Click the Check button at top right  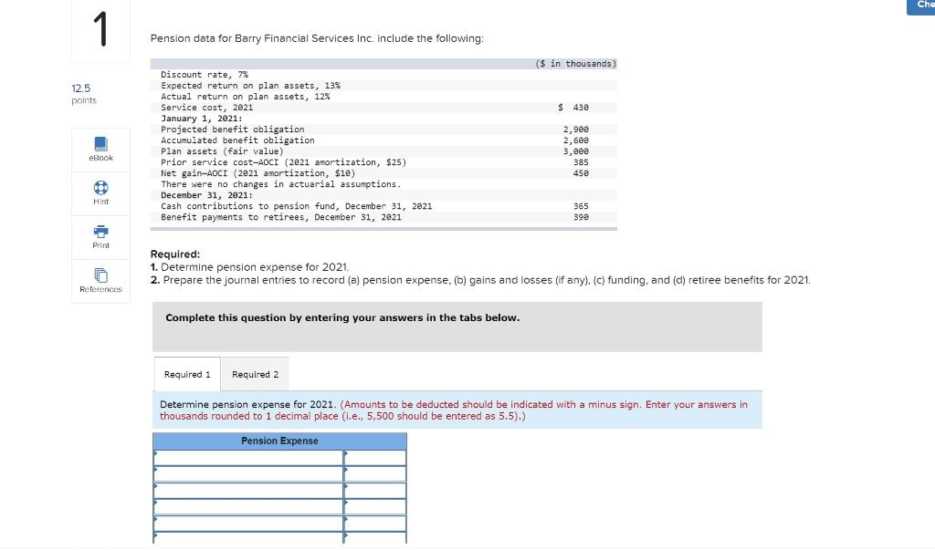point(924,5)
